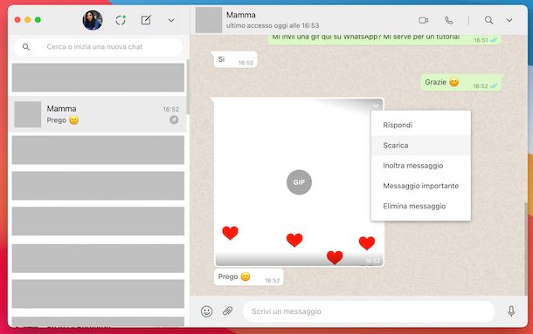Screen dimensions: 533x334
Task: Record a voice message with the microphone
Action: coord(511,311)
